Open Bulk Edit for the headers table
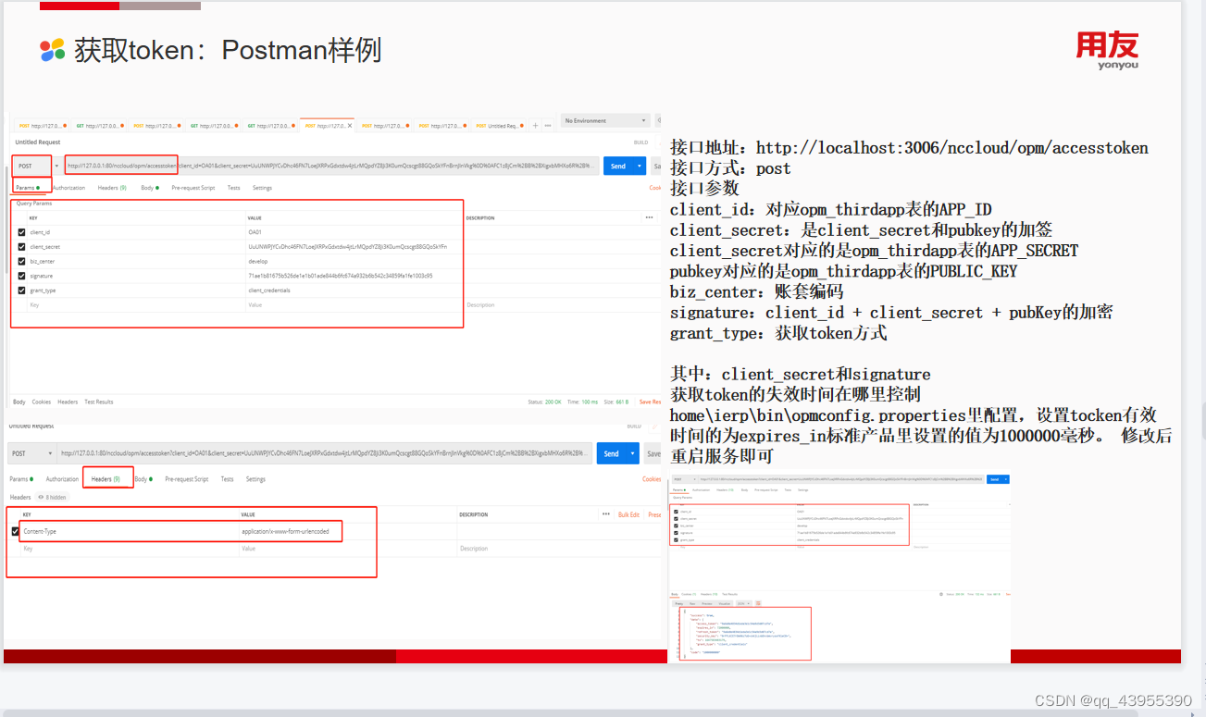 point(628,513)
